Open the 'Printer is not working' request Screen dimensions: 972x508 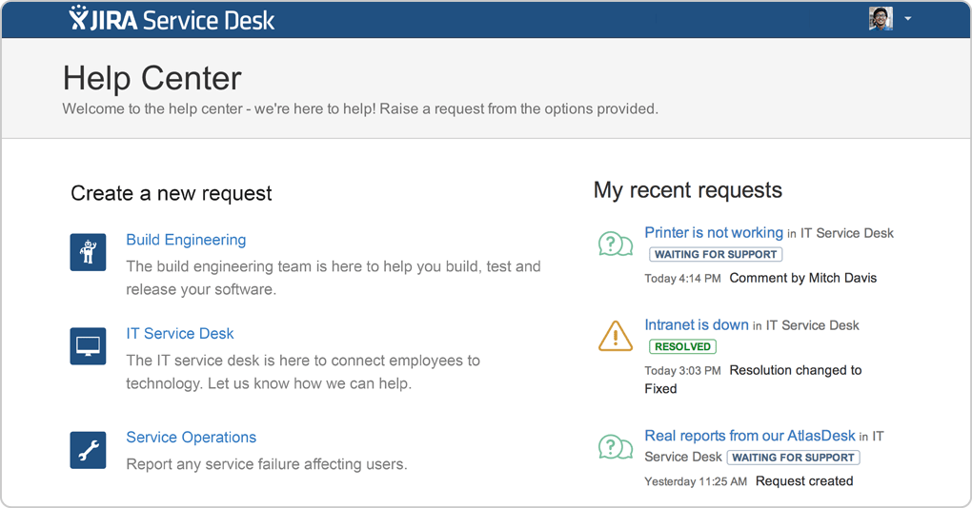click(x=714, y=233)
